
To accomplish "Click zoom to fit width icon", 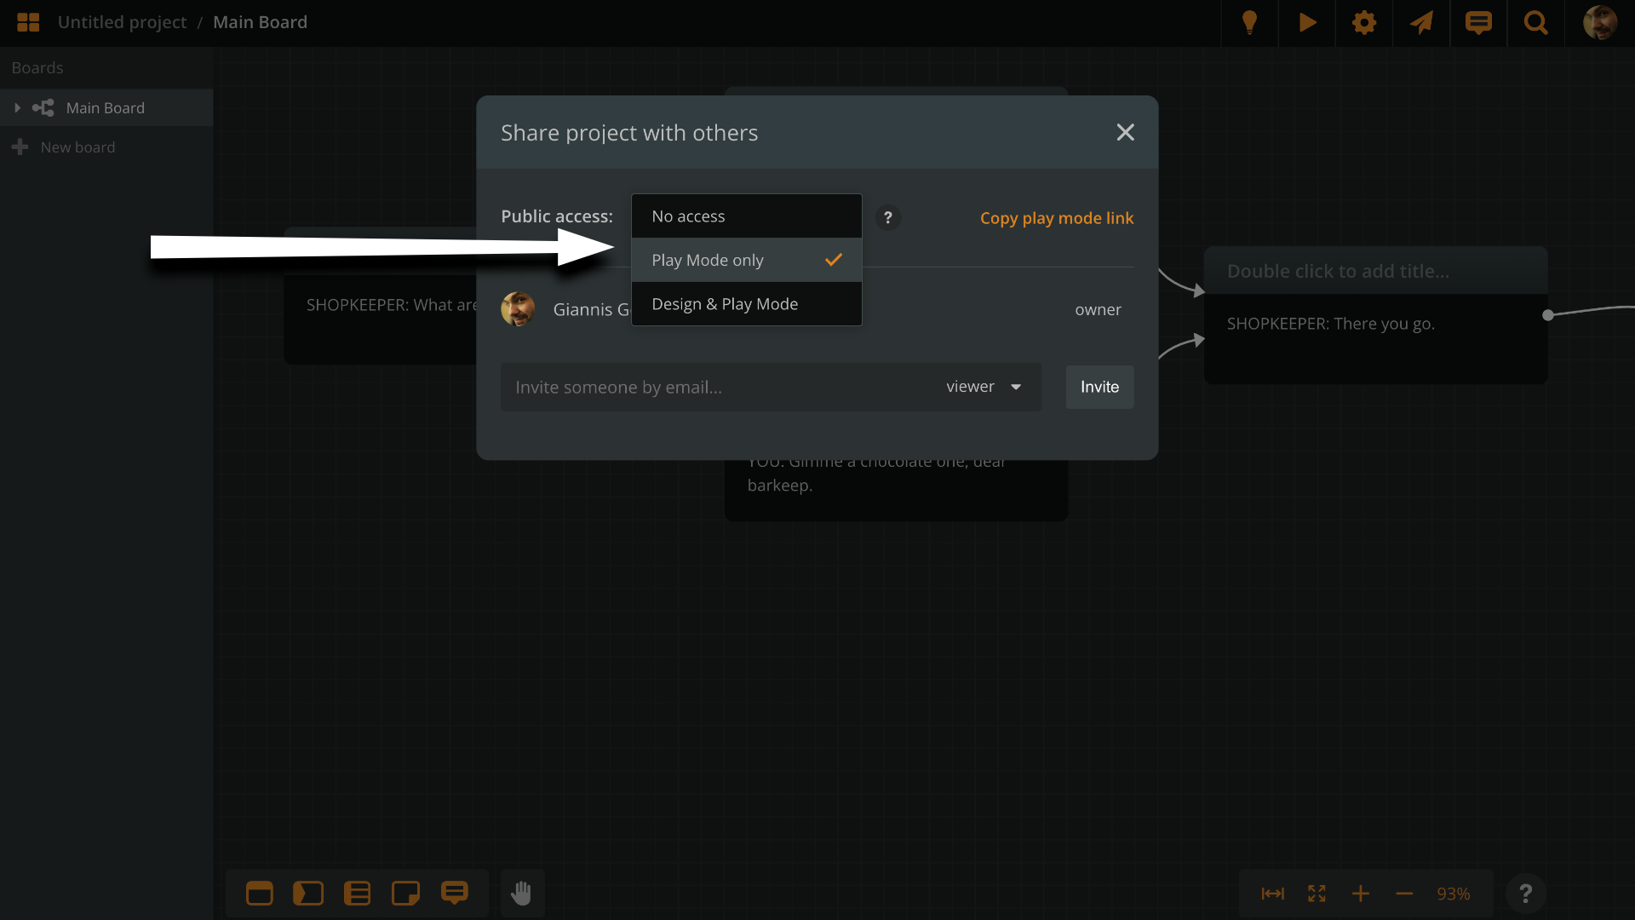I will point(1272,894).
